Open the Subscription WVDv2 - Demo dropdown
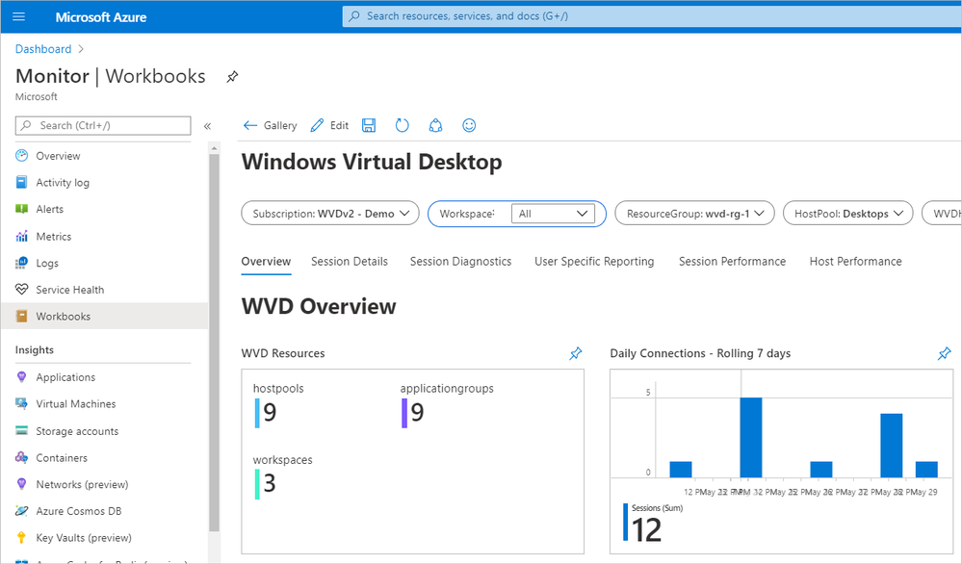Viewport: 962px width, 564px height. (330, 214)
